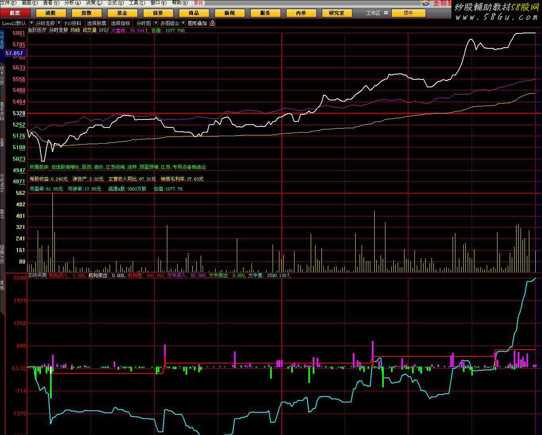Click the 5328 baseline price label

click(19, 113)
